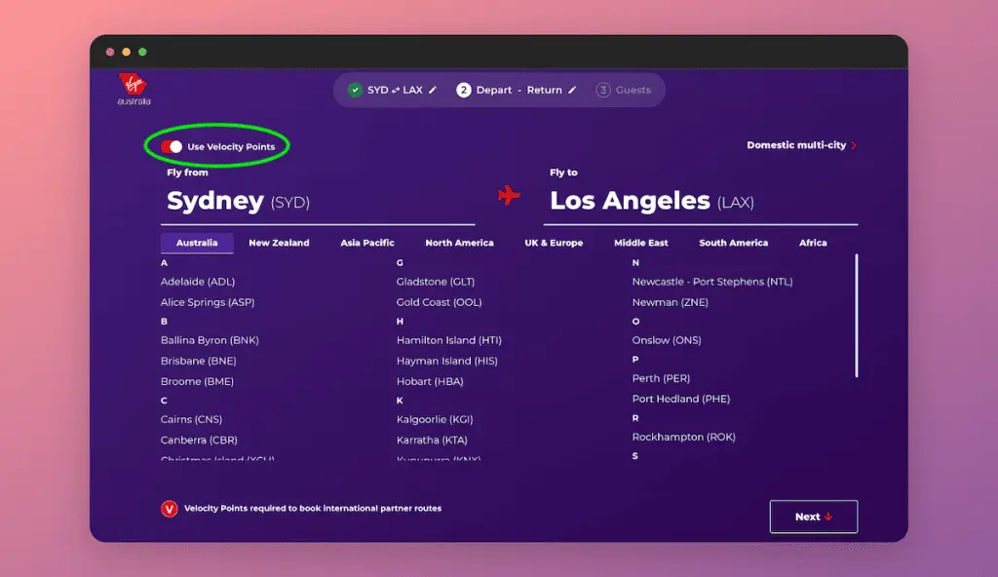Viewport: 998px width, 577px height.
Task: Choose Ballina Byron (BNK)
Action: click(210, 340)
